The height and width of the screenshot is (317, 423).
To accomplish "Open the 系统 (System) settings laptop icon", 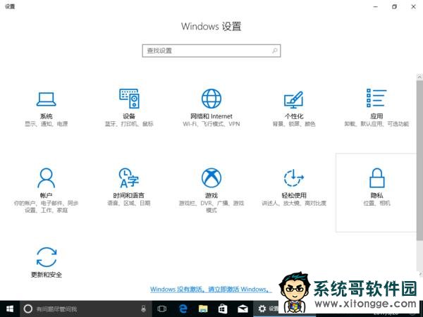I will coord(46,99).
